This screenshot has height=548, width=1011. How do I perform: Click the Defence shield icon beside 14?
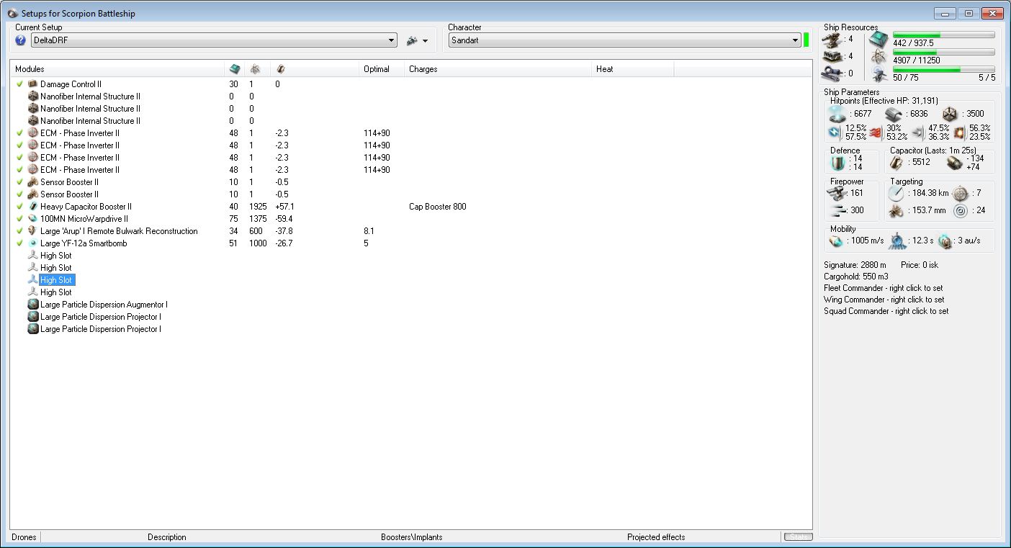click(x=837, y=163)
